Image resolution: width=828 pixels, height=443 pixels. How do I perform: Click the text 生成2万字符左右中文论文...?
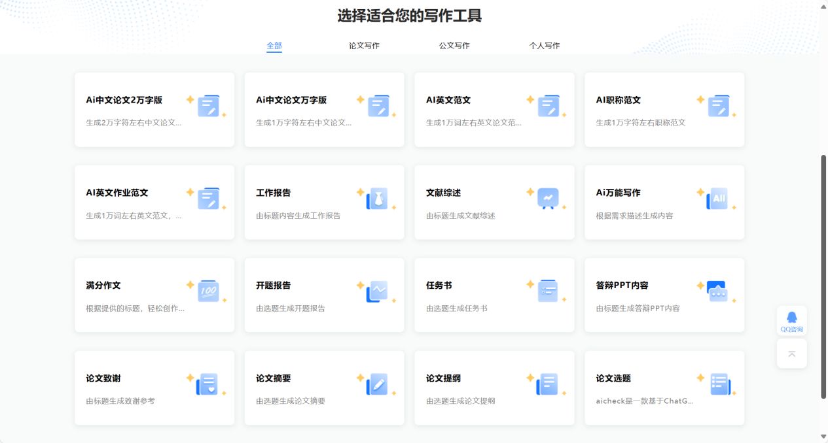(134, 122)
